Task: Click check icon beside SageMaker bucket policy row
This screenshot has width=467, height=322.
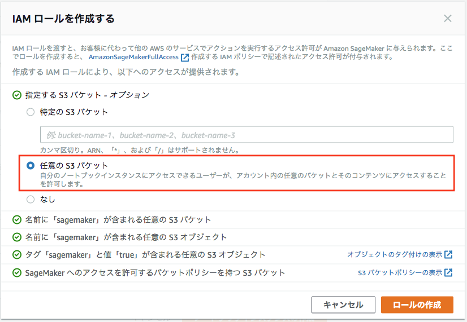Action: coord(17,273)
